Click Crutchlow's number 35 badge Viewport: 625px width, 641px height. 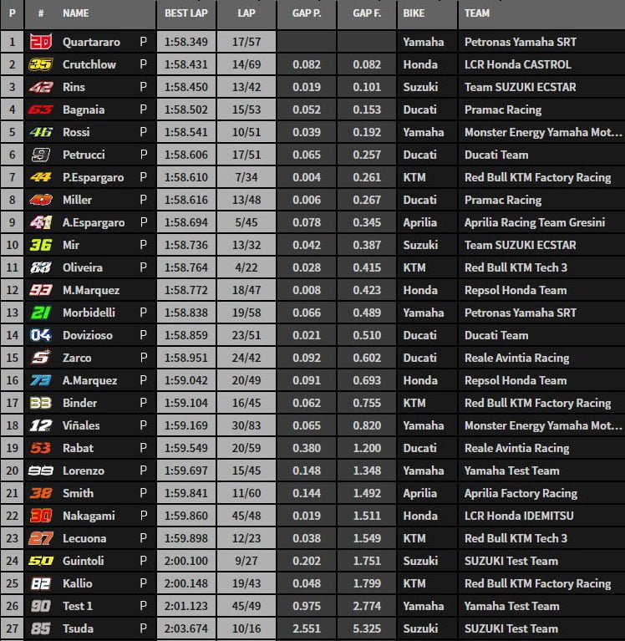pyautogui.click(x=40, y=64)
